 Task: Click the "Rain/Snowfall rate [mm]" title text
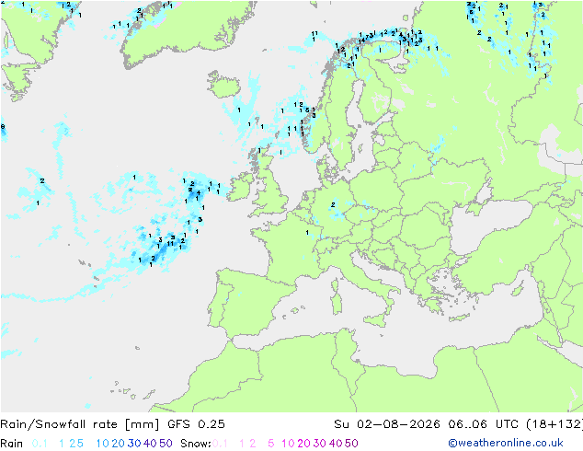tap(80, 424)
